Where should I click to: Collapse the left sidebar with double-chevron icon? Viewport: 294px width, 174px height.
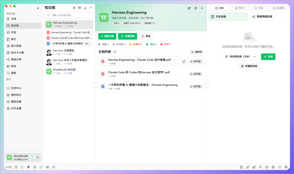pyautogui.click(x=38, y=8)
